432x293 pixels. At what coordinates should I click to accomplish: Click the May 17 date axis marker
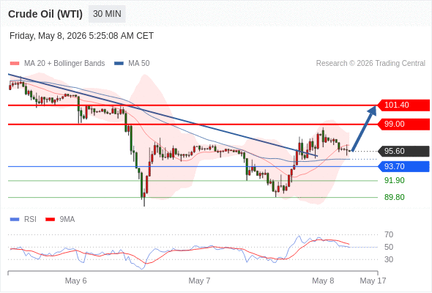click(373, 281)
